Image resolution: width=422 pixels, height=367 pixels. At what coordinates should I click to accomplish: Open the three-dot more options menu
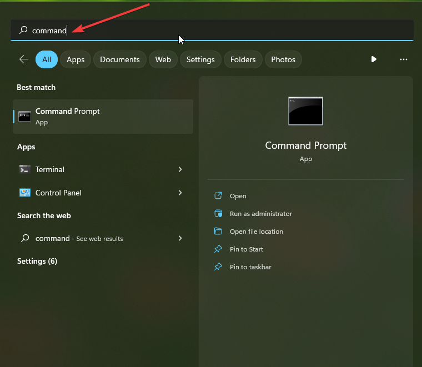click(404, 59)
